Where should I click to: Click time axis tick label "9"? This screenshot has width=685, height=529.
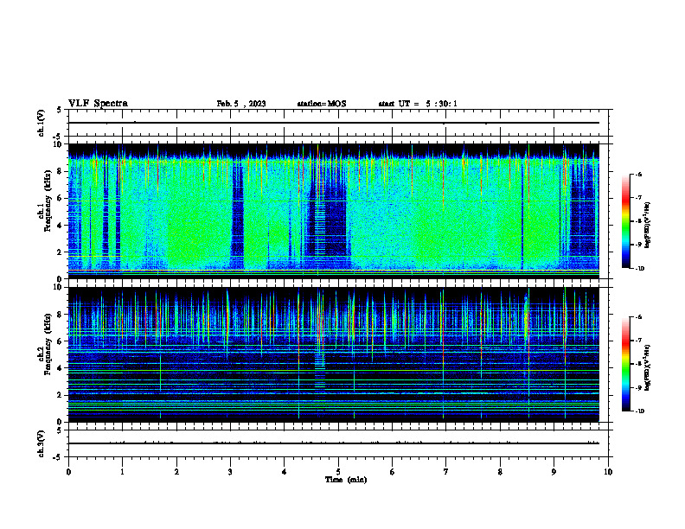[x=554, y=472]
